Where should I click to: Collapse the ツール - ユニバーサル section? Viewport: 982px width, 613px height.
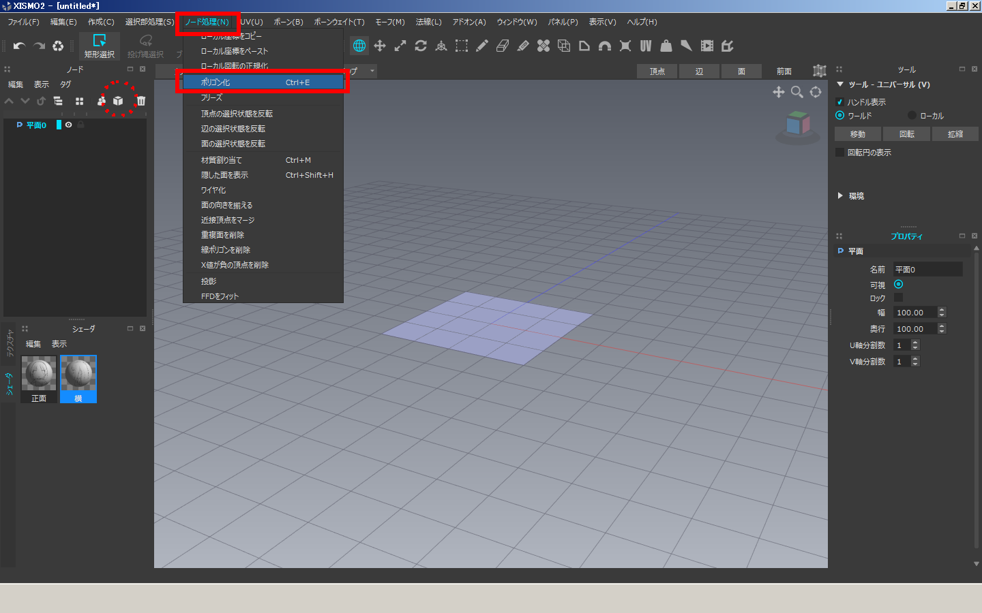click(840, 84)
